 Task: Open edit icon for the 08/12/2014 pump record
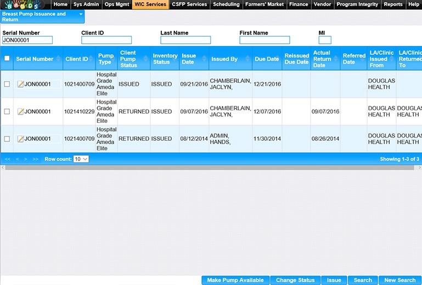coord(20,139)
